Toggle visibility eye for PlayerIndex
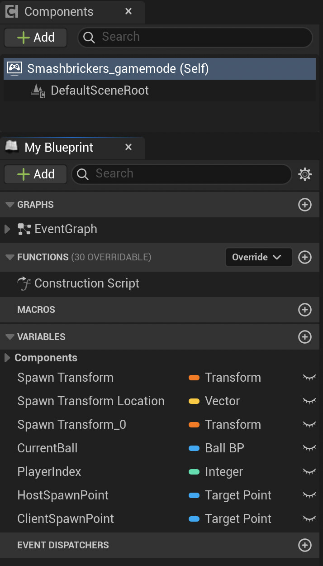 [x=309, y=472]
